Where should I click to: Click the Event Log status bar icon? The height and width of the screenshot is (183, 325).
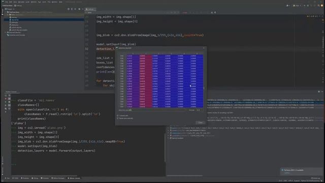315,178
